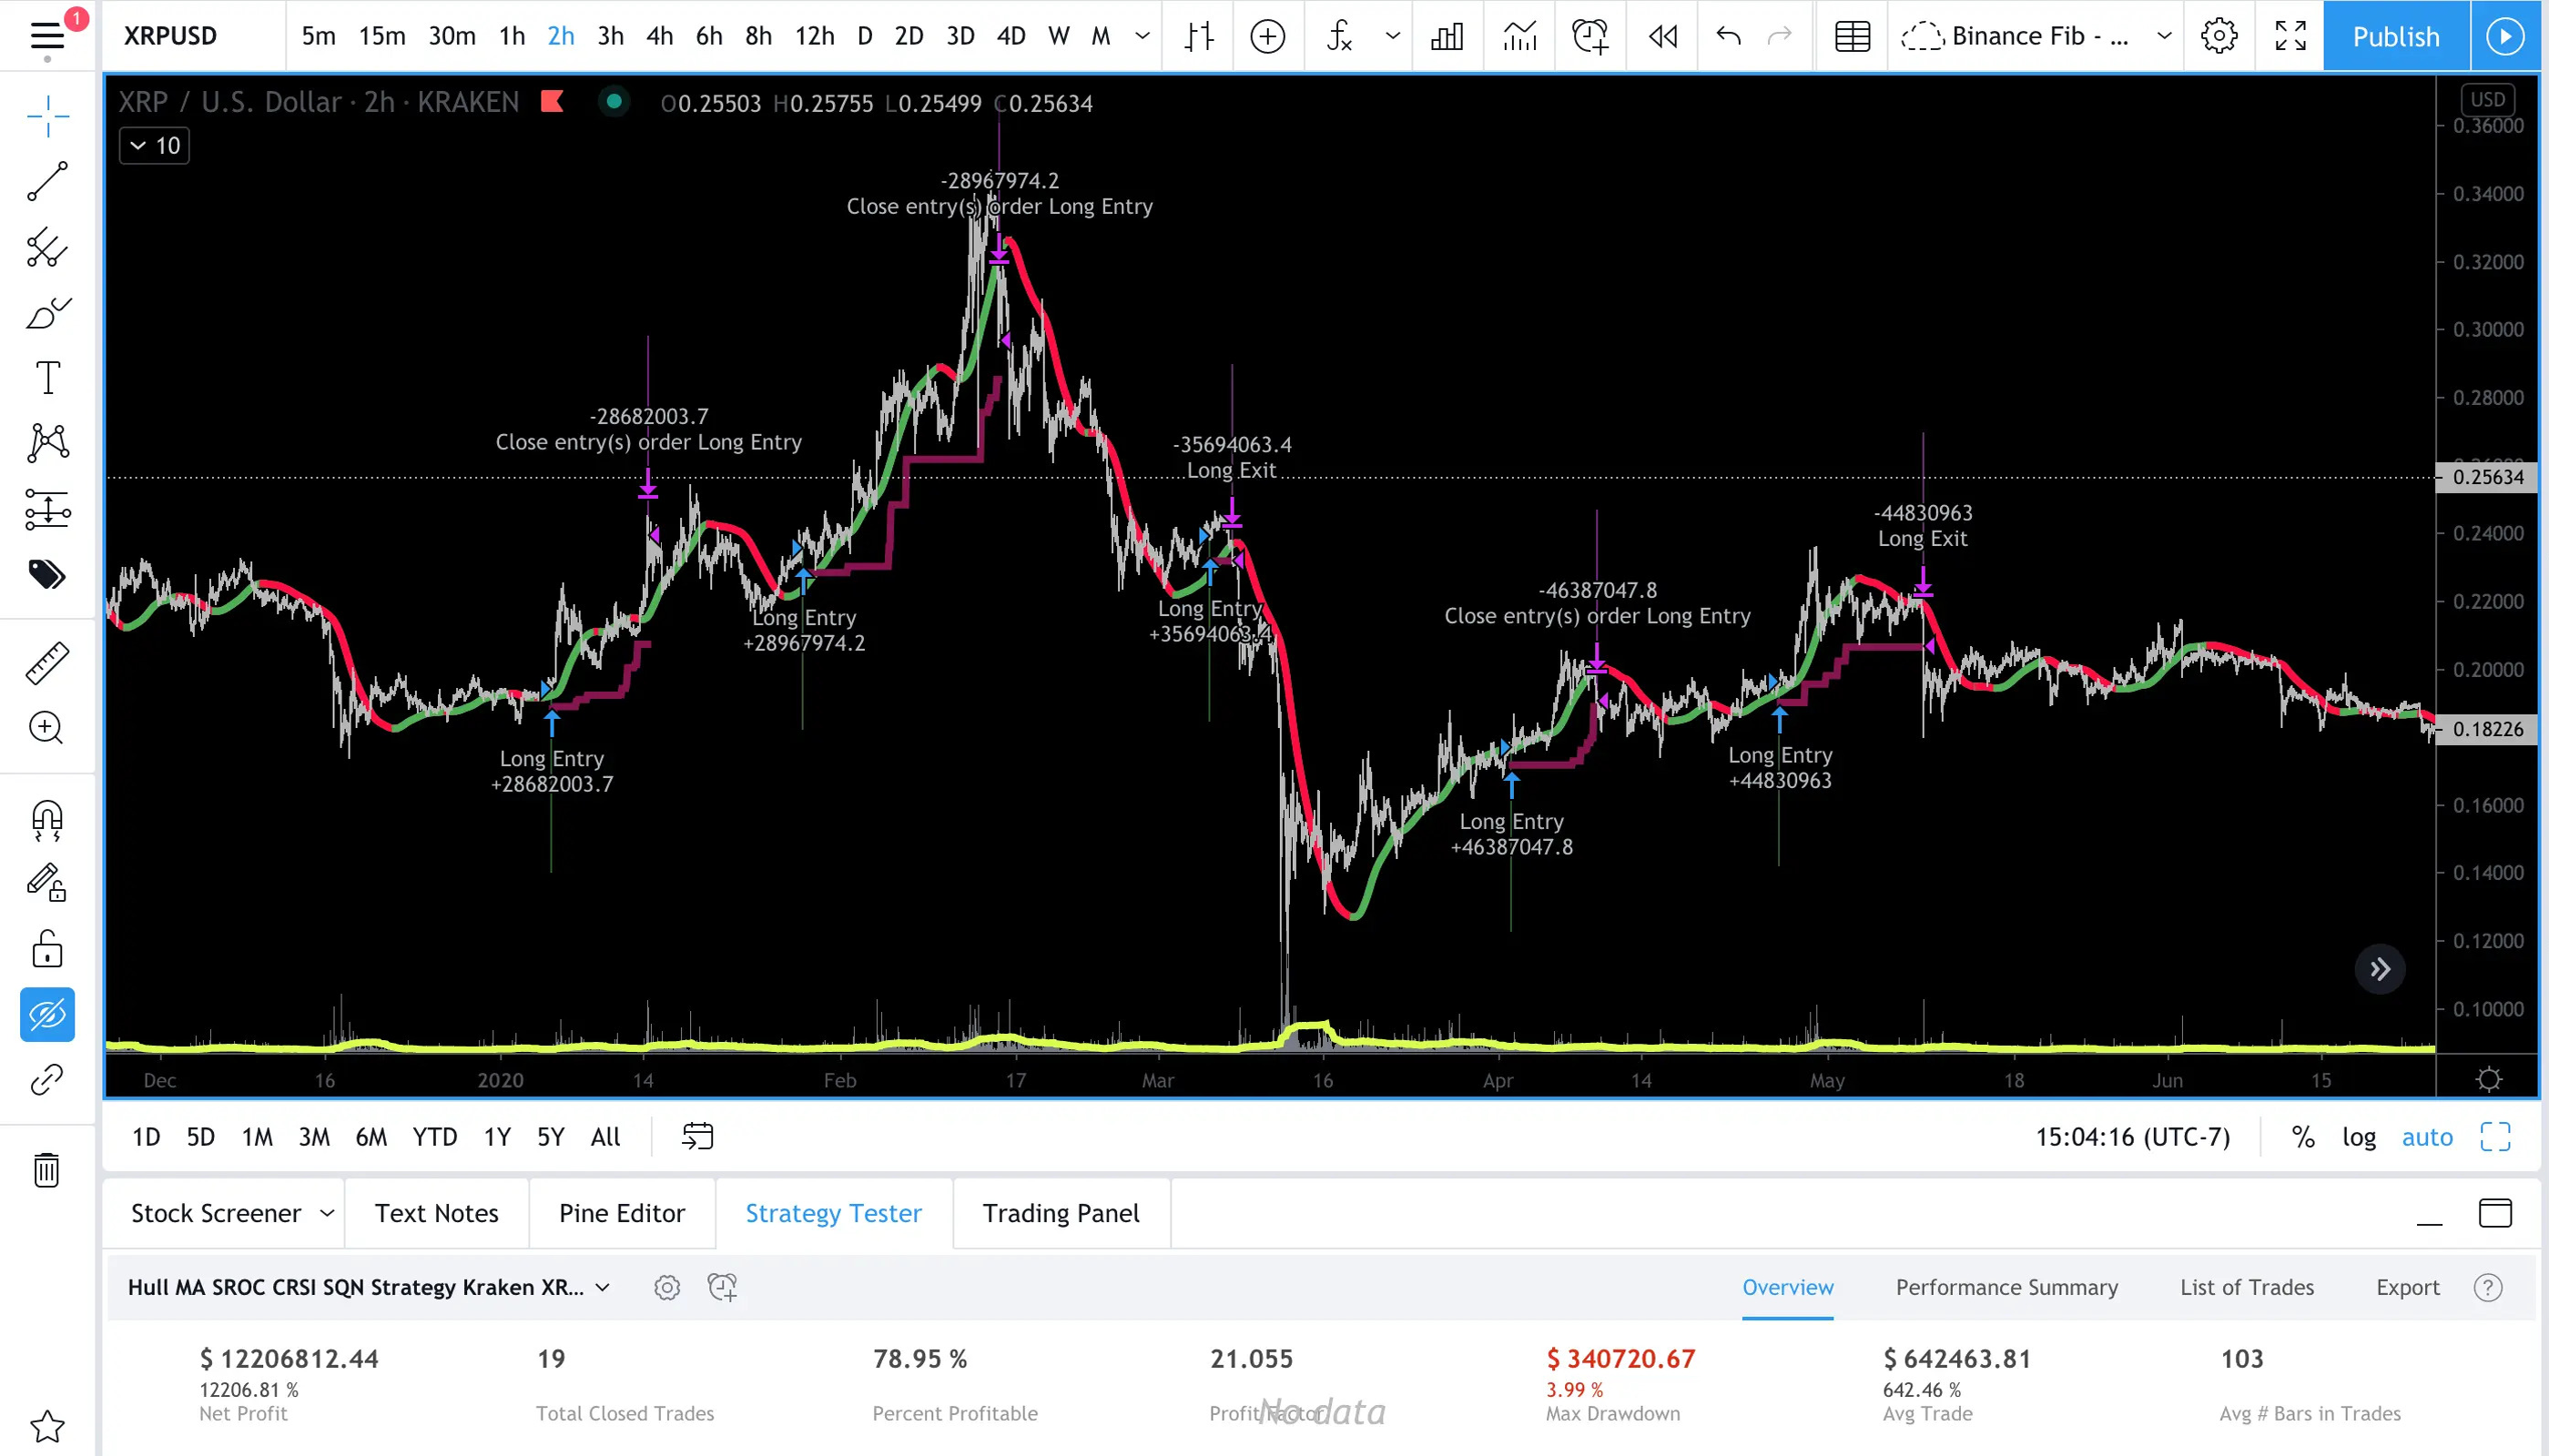Toggle lock all drawing tools
Image resolution: width=2549 pixels, height=1456 pixels.
point(47,948)
